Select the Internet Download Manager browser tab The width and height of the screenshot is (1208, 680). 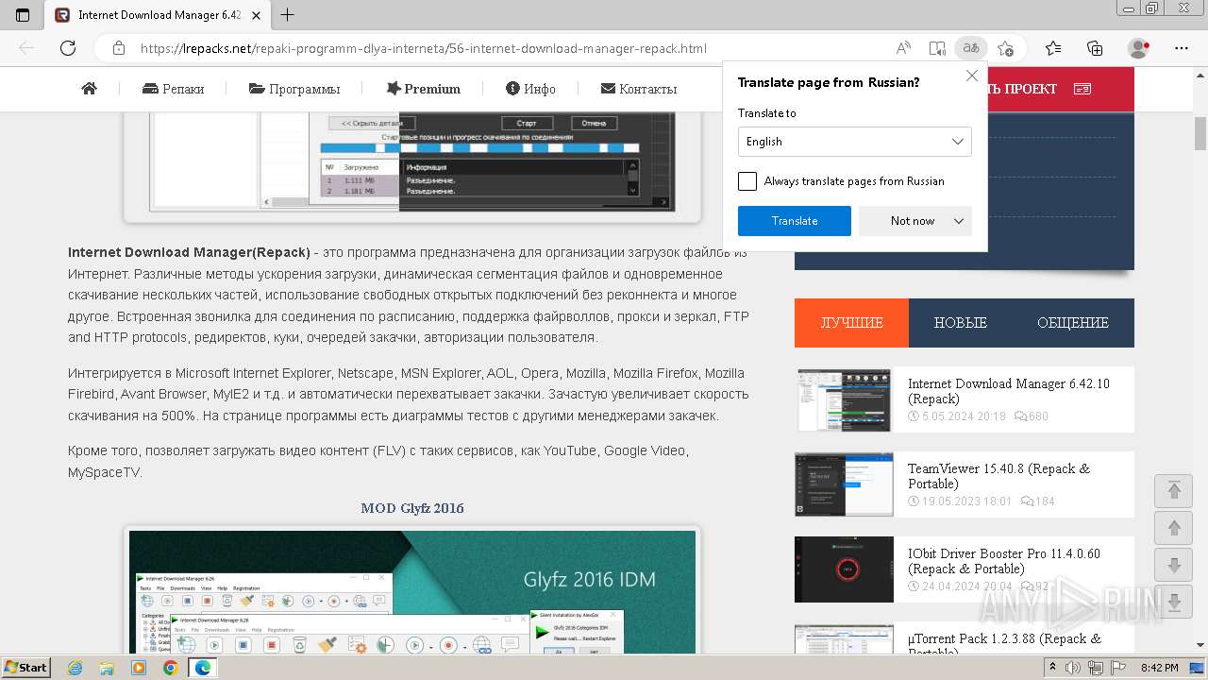(x=156, y=15)
